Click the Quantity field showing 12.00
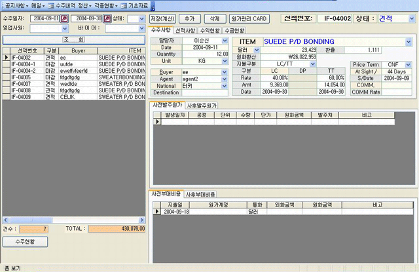The height and width of the screenshot is (272, 419). coord(205,54)
